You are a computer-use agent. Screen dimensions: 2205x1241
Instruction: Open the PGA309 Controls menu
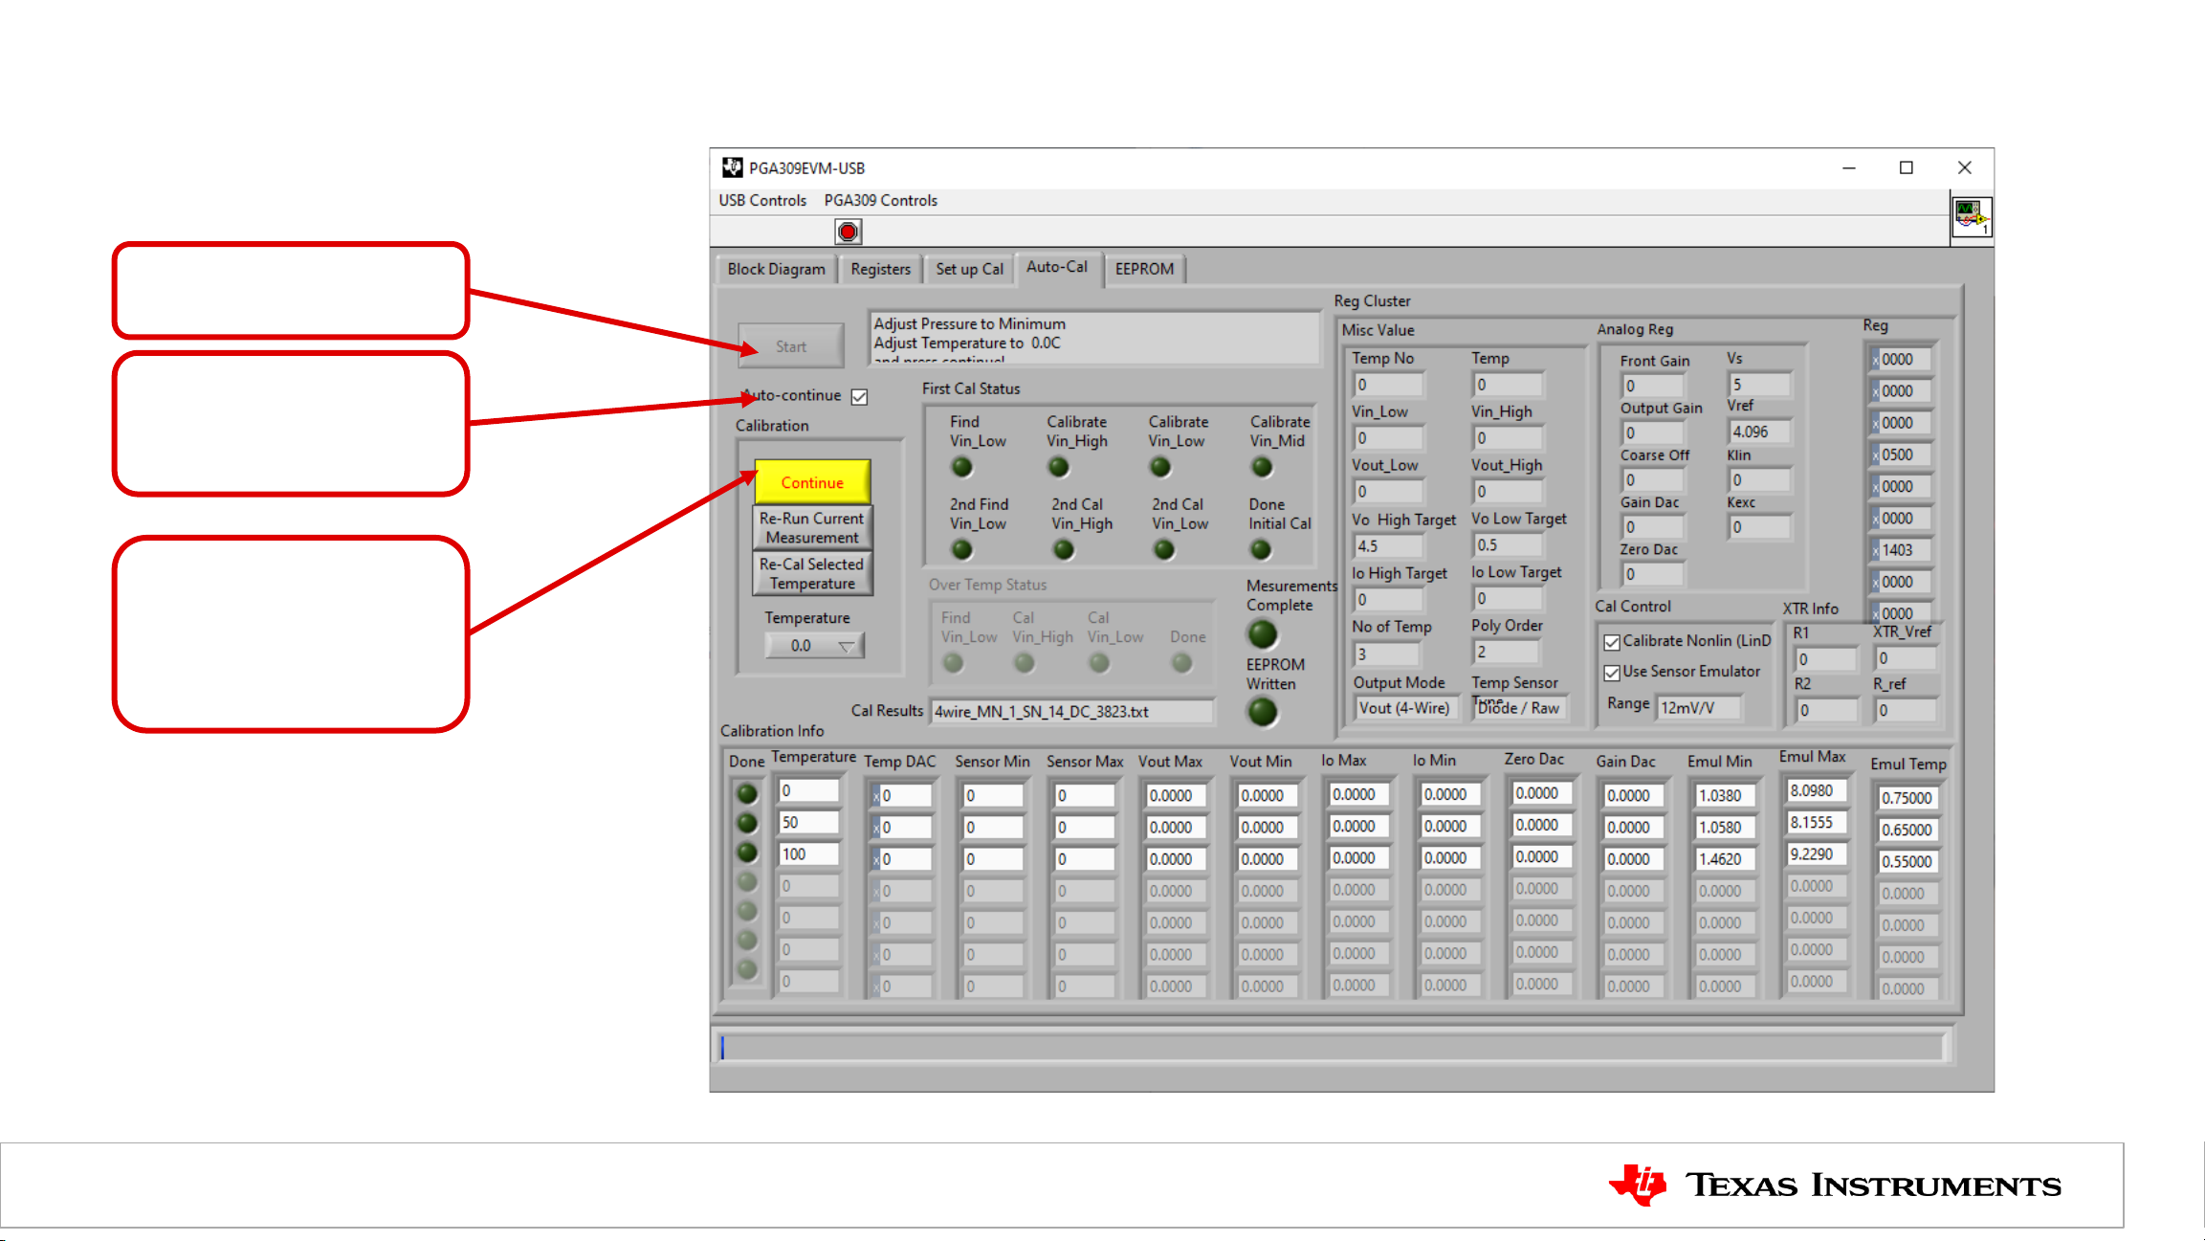pyautogui.click(x=880, y=200)
